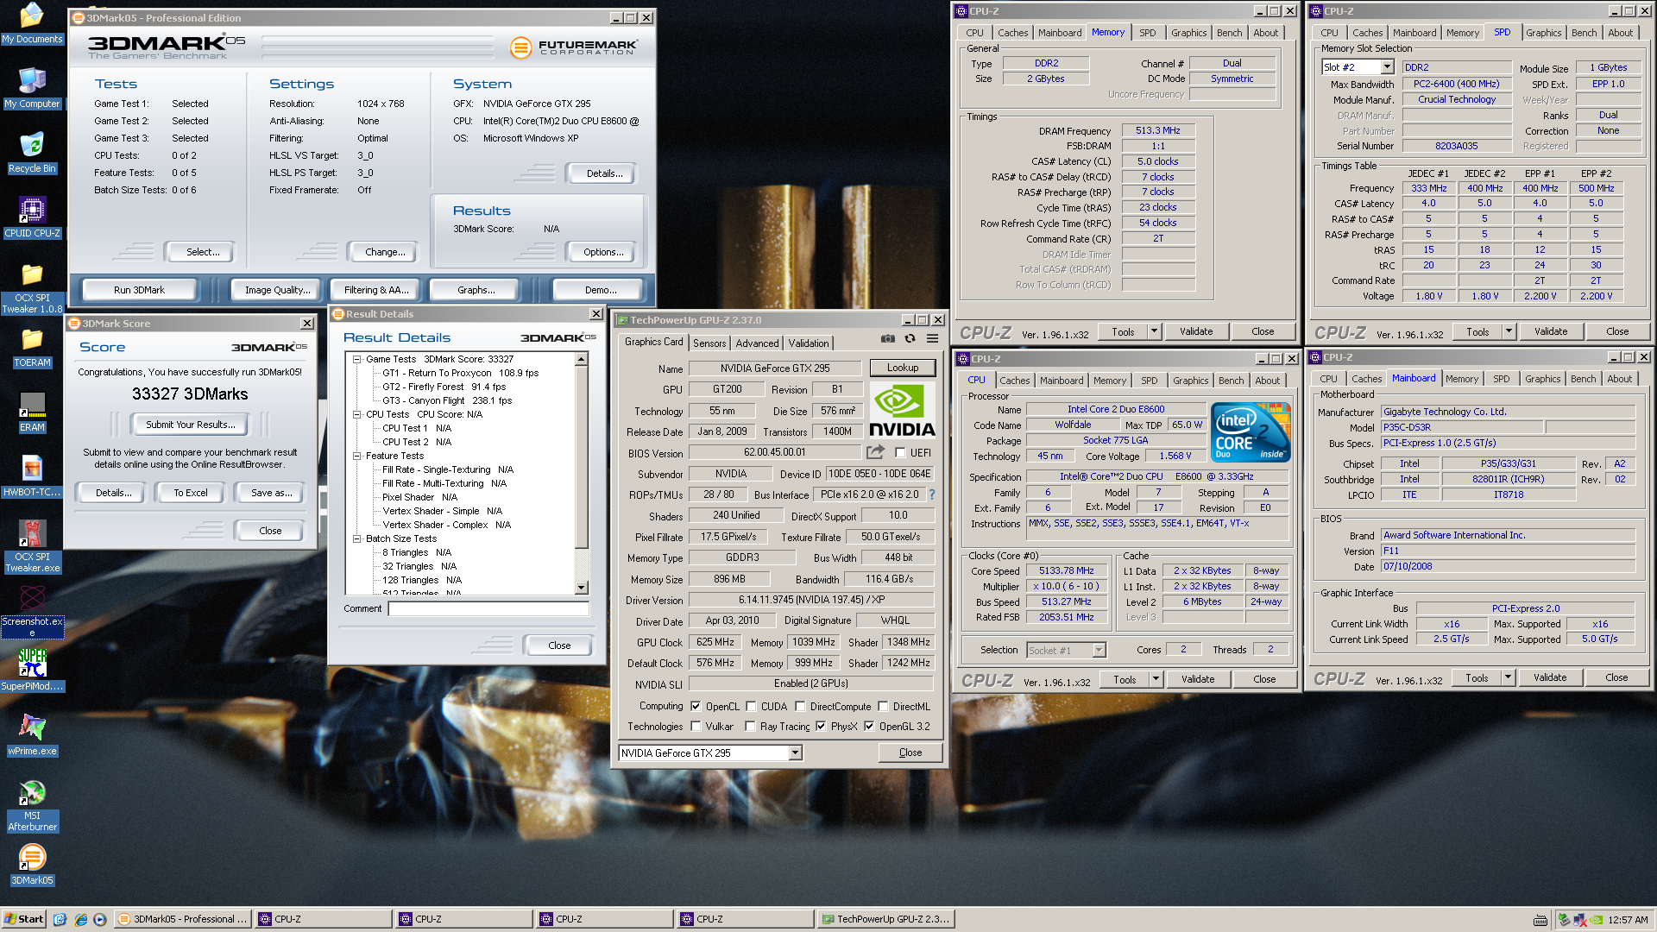The height and width of the screenshot is (932, 1657).
Task: Open TOERAM folder on desktop
Action: point(32,347)
